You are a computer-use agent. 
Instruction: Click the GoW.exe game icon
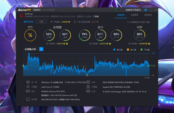21,15
